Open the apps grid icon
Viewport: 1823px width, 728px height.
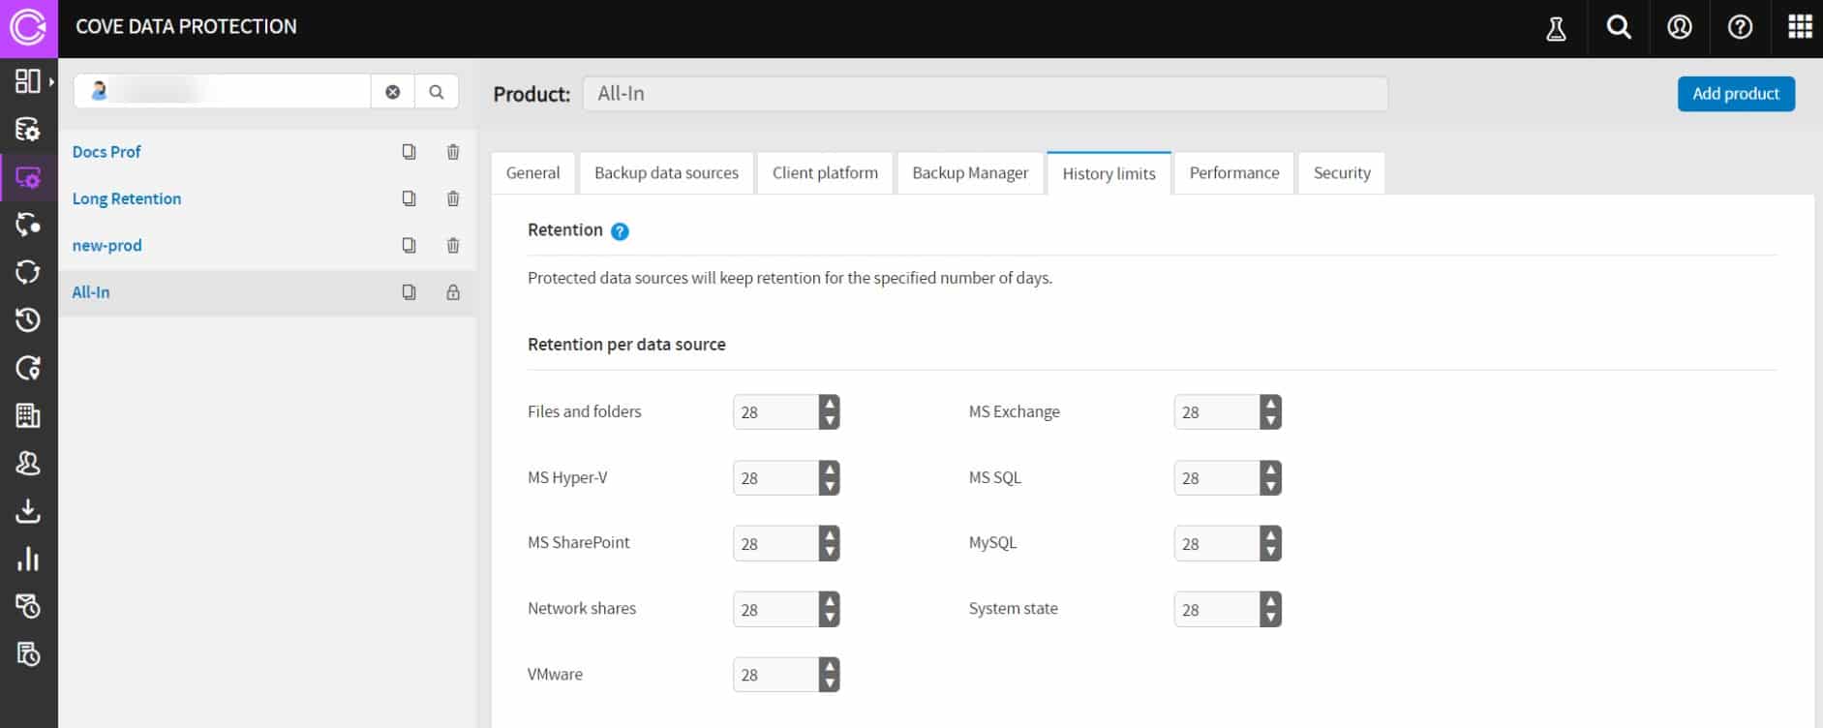(1800, 27)
